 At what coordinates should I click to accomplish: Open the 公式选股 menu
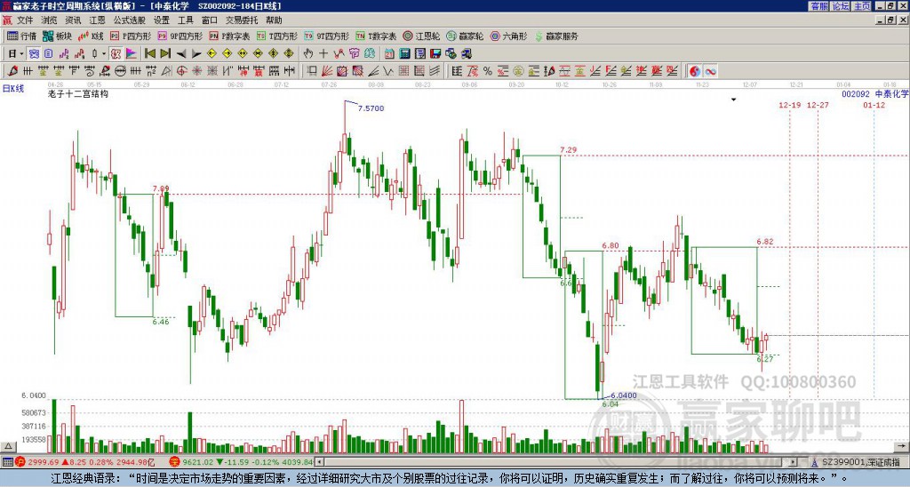coord(130,20)
